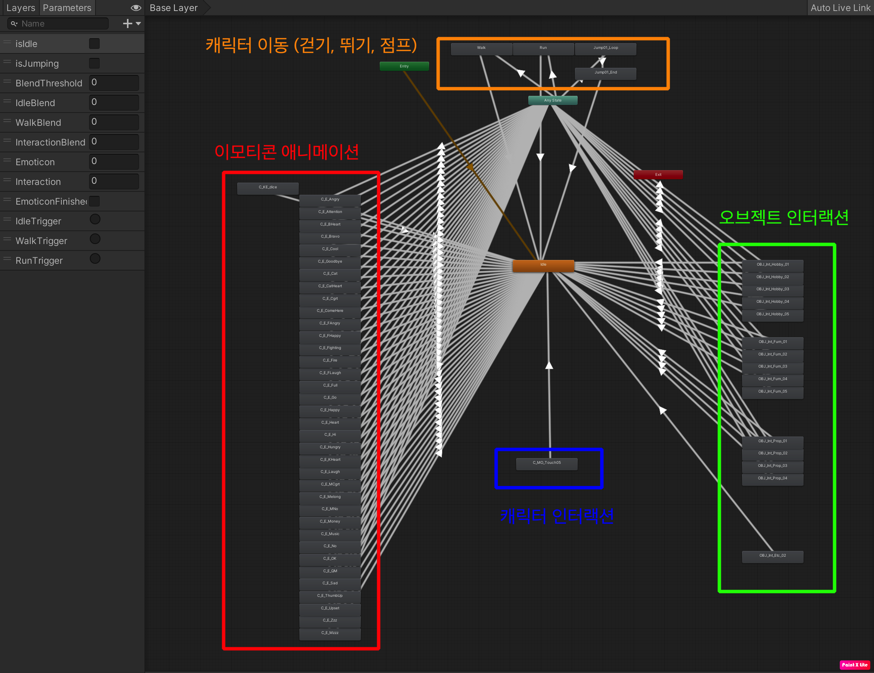
Task: Fire the IdleTrigger radio circle
Action: tap(95, 219)
